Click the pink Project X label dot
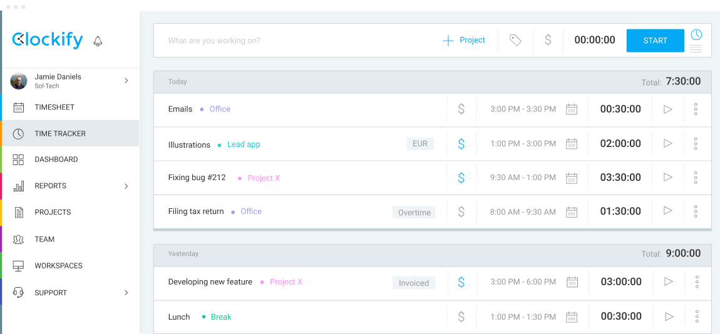This screenshot has width=720, height=334. (x=240, y=178)
